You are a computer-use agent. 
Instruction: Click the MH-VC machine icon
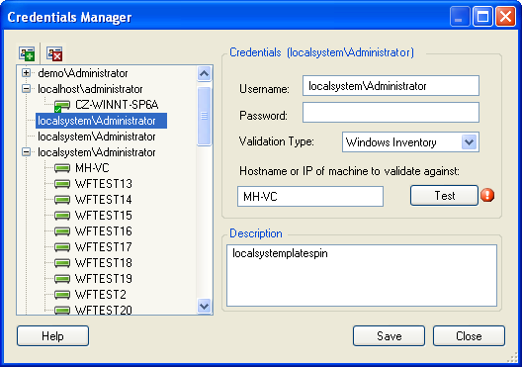62,168
